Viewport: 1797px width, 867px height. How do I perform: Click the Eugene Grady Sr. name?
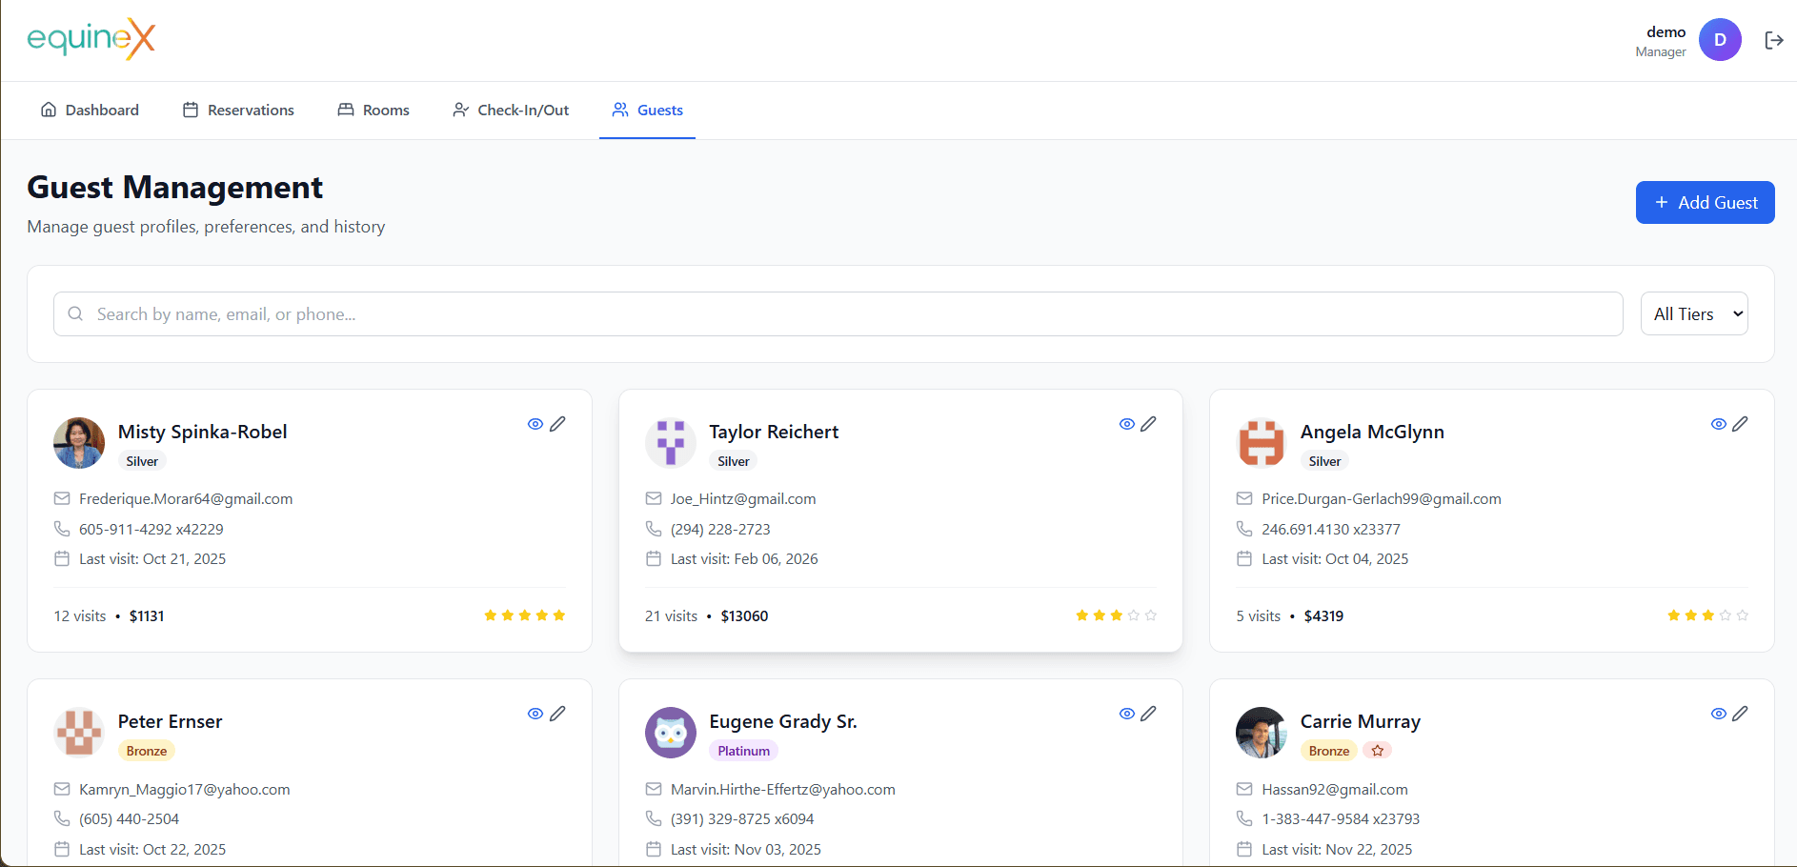[x=783, y=721]
